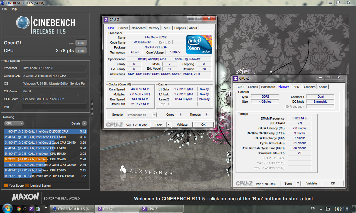Select Caches tab in CPU-Z CPU window
The image size is (356, 213).
[x=123, y=28]
